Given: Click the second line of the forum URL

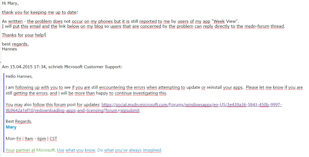Looking at the screenshot, I should (x=72, y=110).
